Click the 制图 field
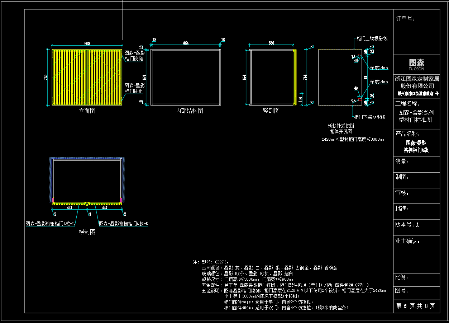 [x=416, y=180]
